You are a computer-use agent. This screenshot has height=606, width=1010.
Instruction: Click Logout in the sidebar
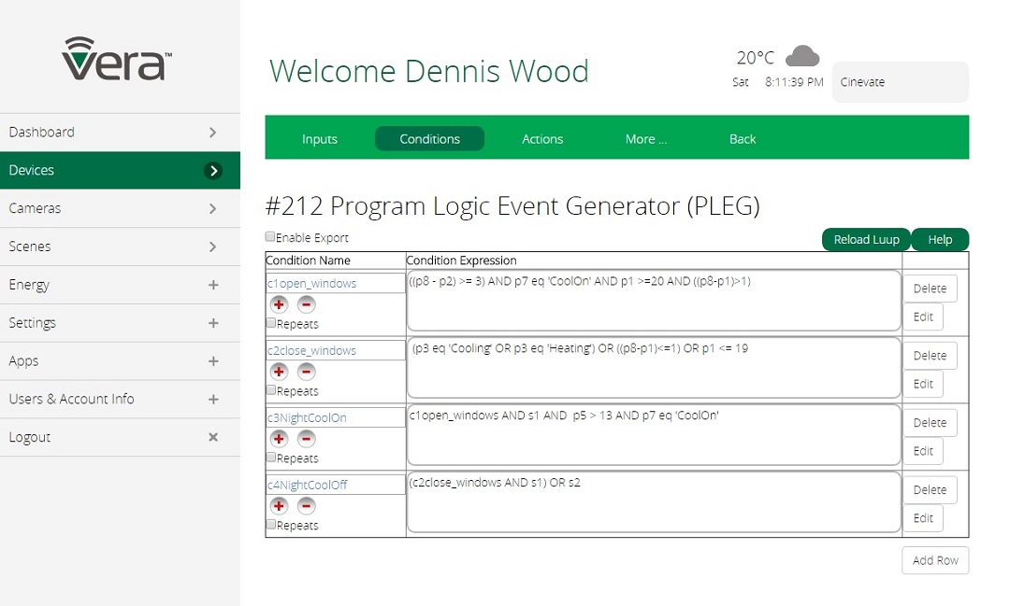coord(120,437)
